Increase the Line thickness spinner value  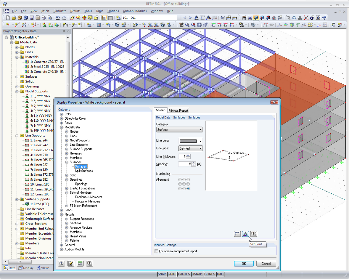tap(188, 155)
